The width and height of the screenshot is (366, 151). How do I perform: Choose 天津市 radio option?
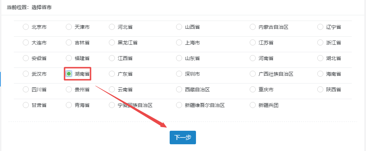tap(69, 27)
